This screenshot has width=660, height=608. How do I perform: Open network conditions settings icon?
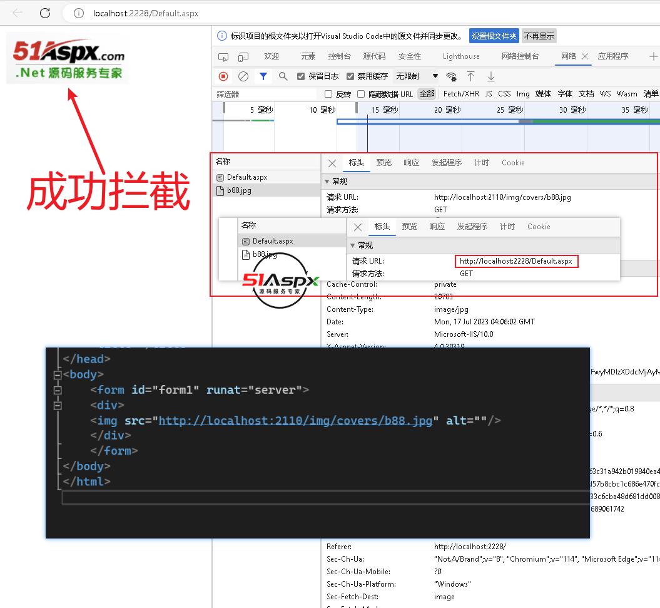451,76
